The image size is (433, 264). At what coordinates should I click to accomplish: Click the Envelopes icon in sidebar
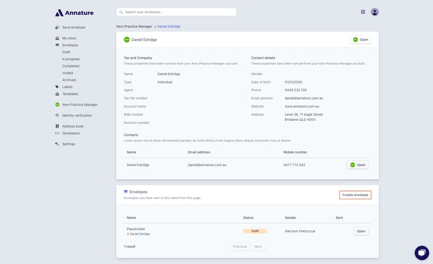(57, 45)
